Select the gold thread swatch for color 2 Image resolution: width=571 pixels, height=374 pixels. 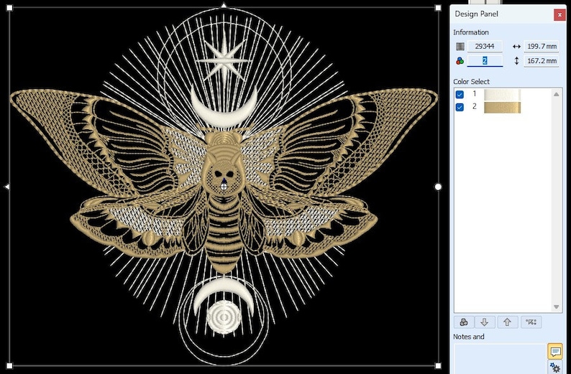tap(502, 108)
